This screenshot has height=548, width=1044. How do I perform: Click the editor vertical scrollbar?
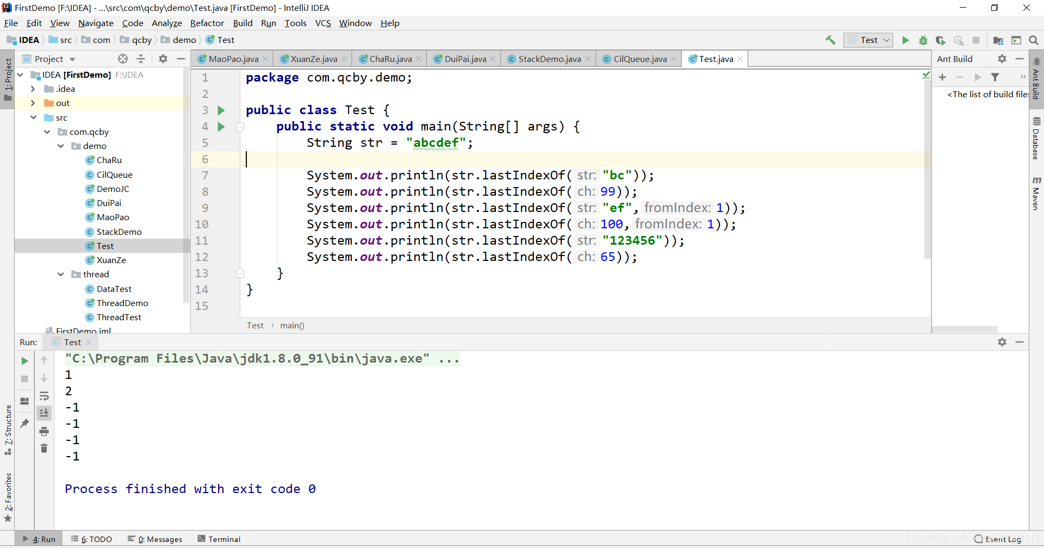coord(927,169)
